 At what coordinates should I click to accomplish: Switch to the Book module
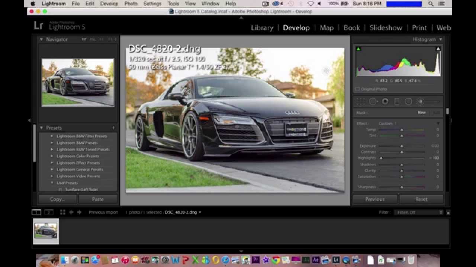pyautogui.click(x=352, y=27)
